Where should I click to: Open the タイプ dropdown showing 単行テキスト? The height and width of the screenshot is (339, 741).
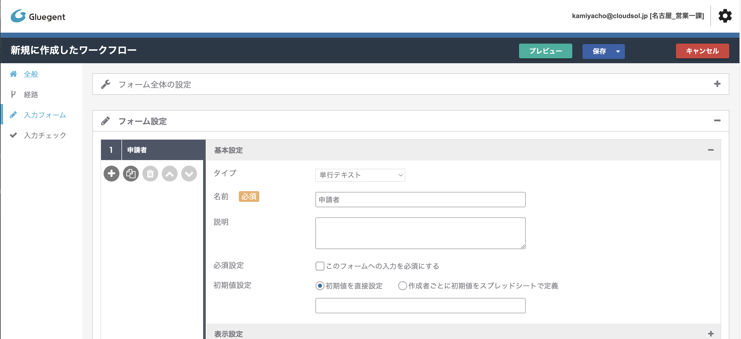(x=360, y=175)
